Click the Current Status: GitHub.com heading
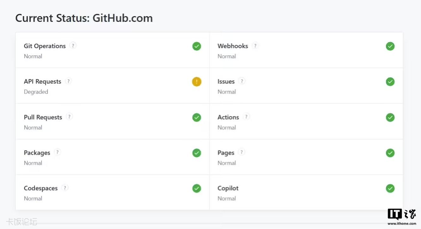421x229 pixels. coord(84,18)
